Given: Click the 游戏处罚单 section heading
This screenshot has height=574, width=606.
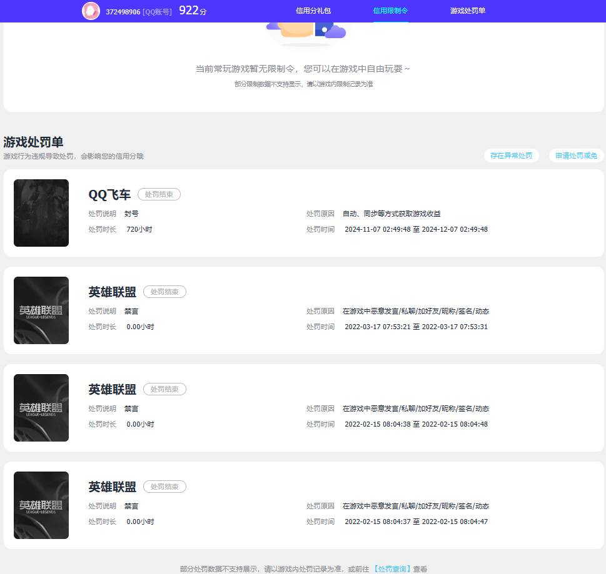Looking at the screenshot, I should 33,142.
